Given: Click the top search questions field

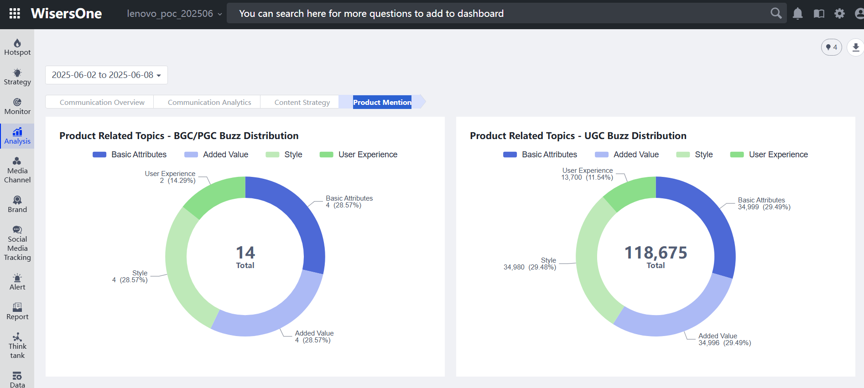Looking at the screenshot, I should (497, 14).
